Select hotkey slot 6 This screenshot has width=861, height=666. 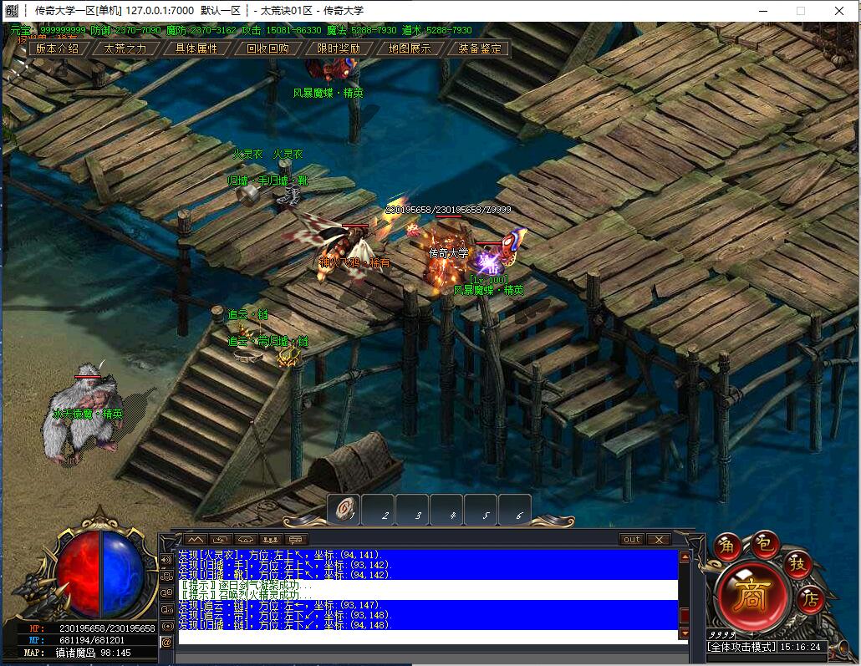coord(515,509)
